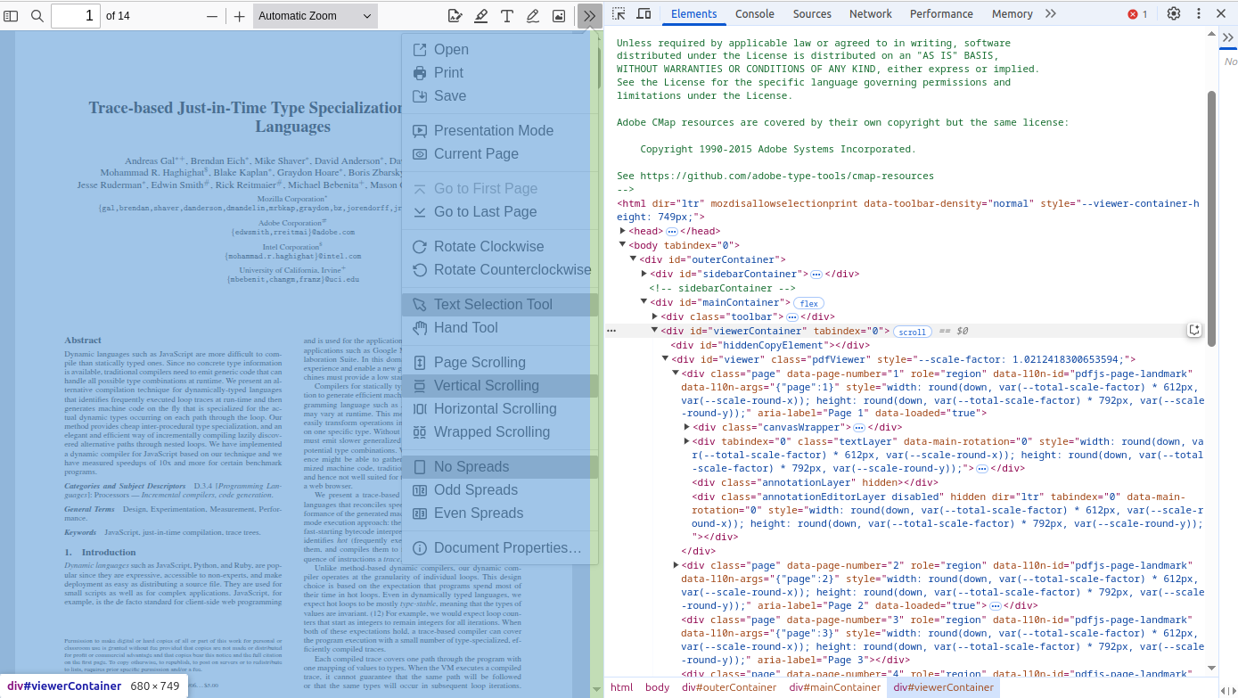Switch to the Sources tab
1238x698 pixels.
pyautogui.click(x=812, y=13)
